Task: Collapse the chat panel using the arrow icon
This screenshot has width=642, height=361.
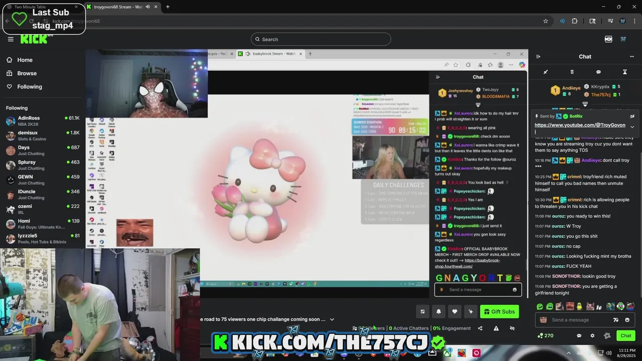Action: [x=538, y=57]
